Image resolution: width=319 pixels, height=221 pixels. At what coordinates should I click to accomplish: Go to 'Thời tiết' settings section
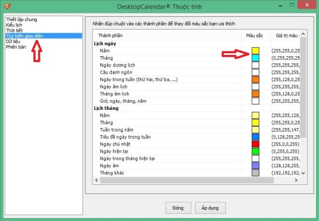point(14,31)
